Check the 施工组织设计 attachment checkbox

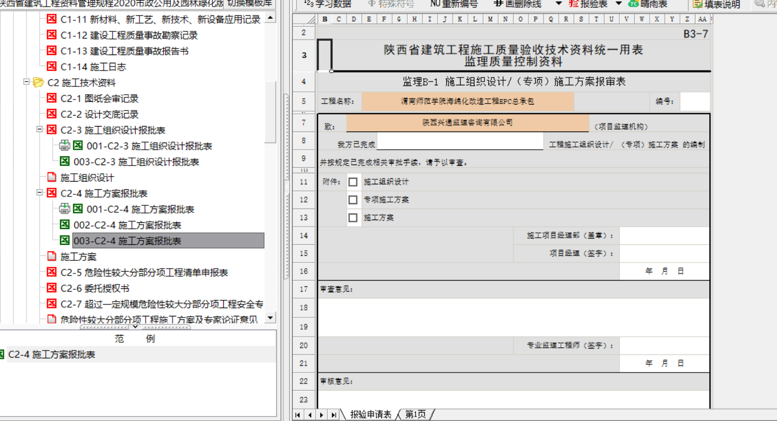[x=353, y=182]
